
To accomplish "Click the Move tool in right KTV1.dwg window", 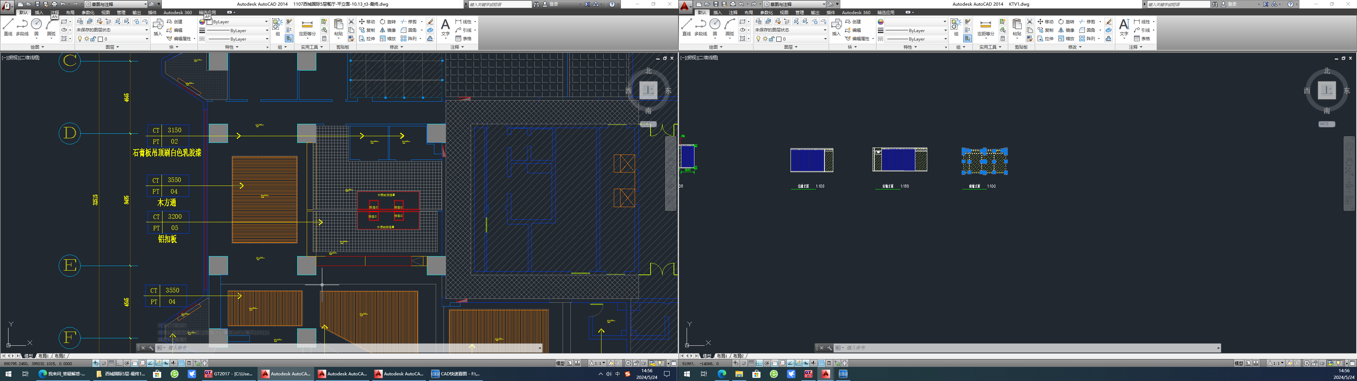I will (1046, 22).
